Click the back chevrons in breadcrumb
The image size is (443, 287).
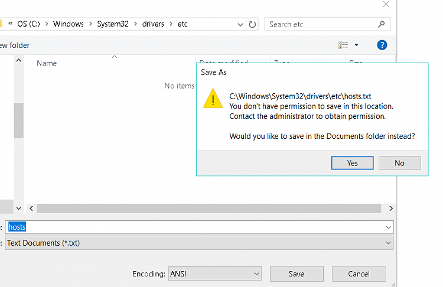[11, 24]
